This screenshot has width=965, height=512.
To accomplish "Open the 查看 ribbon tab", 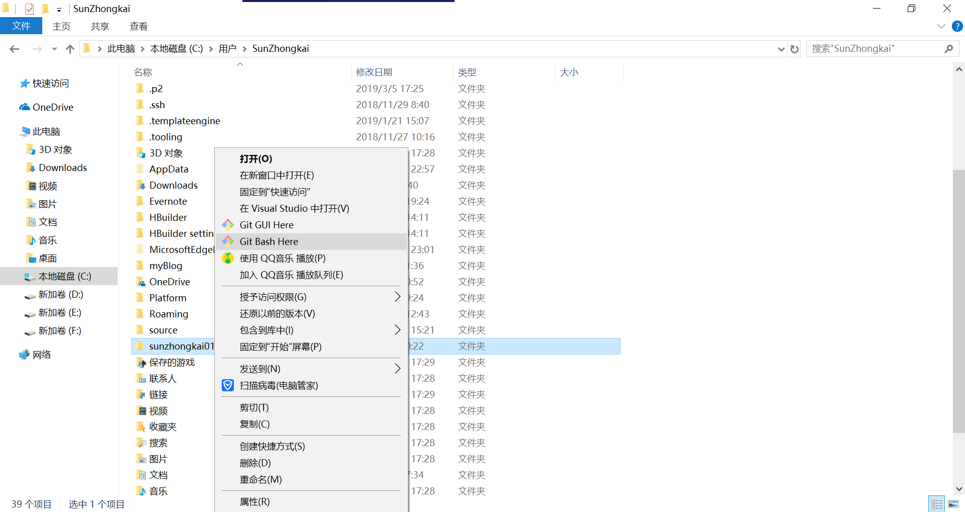I will (x=138, y=26).
